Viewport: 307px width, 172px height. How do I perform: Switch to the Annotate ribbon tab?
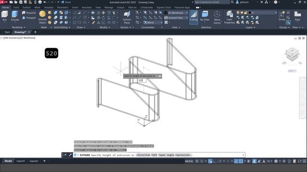pyautogui.click(x=86, y=8)
